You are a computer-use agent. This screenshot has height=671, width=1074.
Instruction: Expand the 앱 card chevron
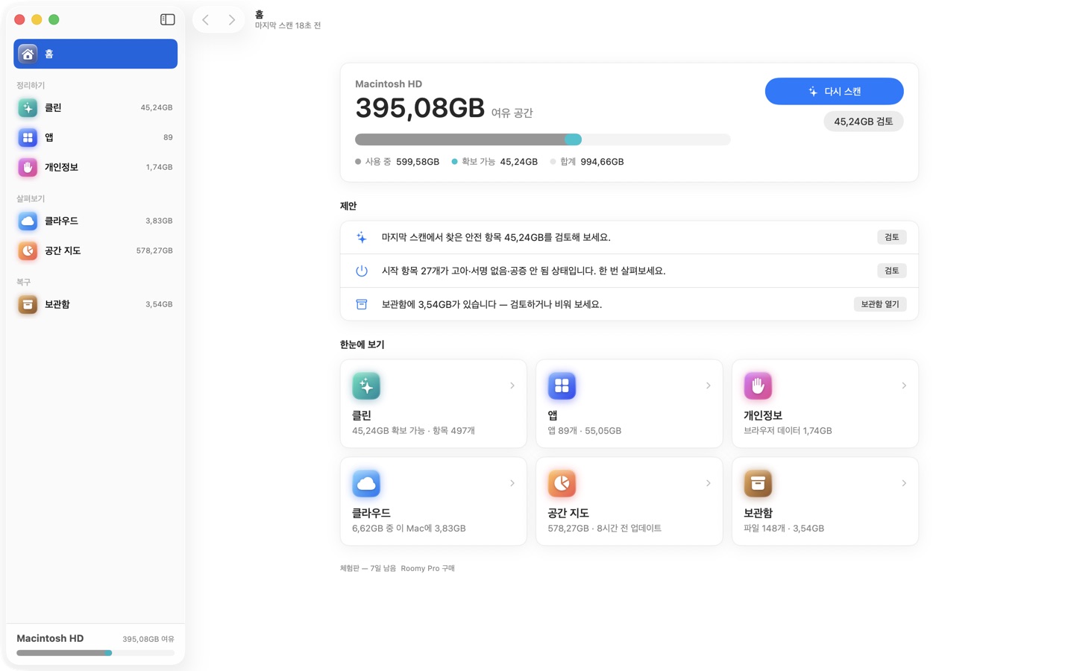(x=708, y=385)
